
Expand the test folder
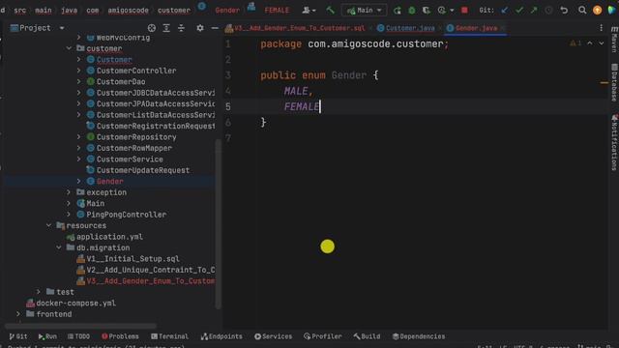[39, 292]
